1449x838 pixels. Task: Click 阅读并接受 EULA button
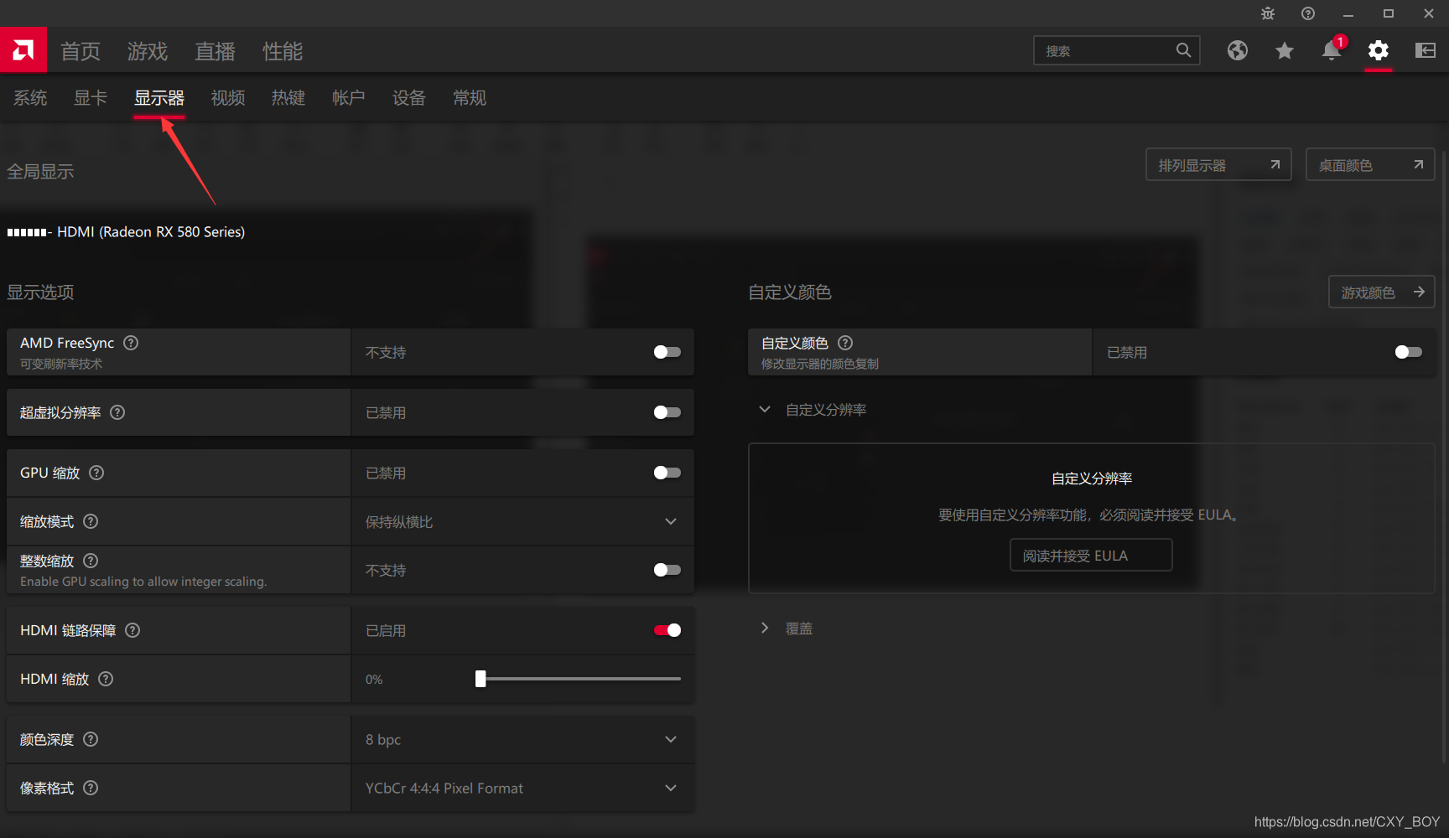click(1091, 556)
